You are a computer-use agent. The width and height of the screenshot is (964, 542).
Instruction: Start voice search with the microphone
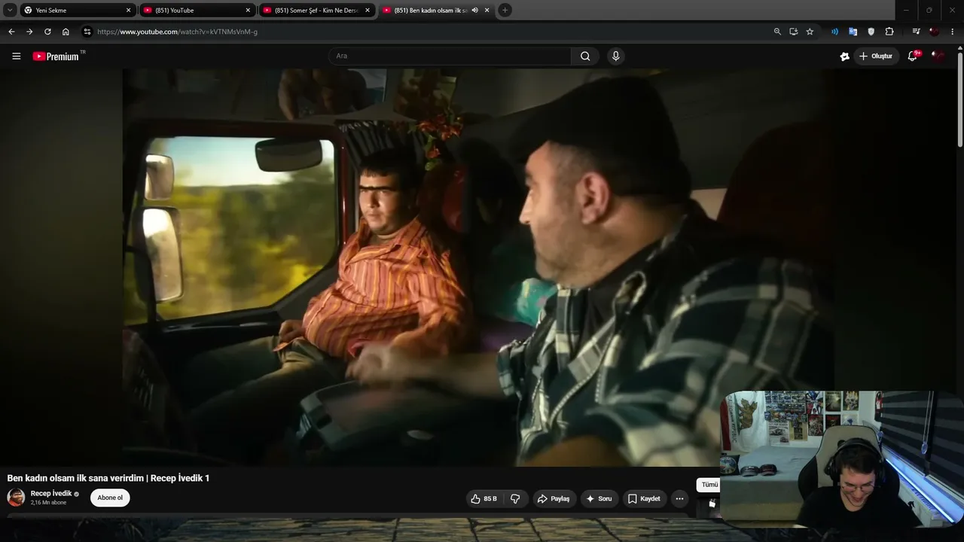616,56
